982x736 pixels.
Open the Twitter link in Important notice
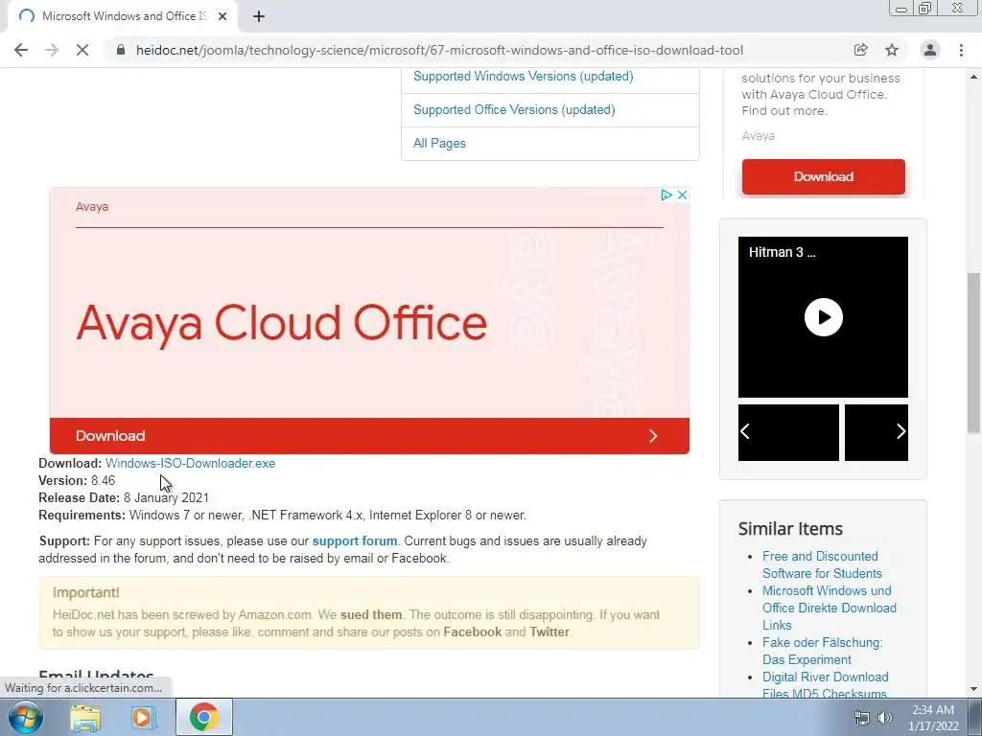click(x=549, y=632)
